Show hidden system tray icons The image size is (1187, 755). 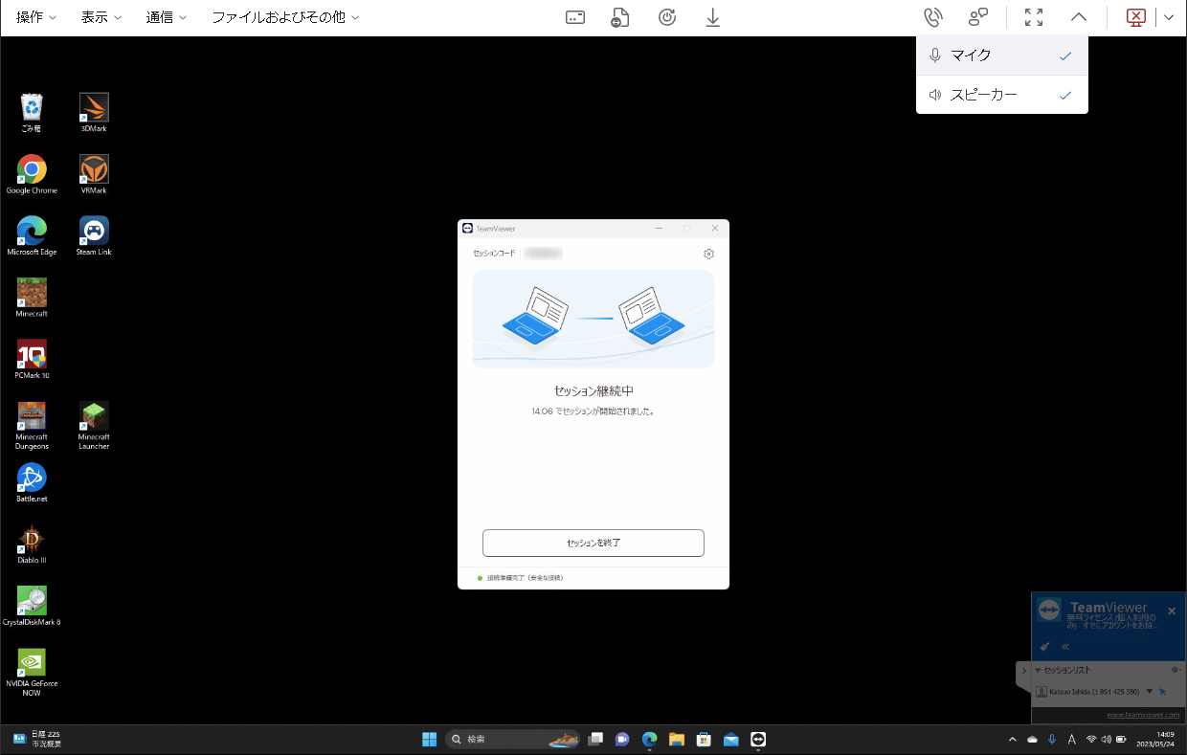[1013, 739]
